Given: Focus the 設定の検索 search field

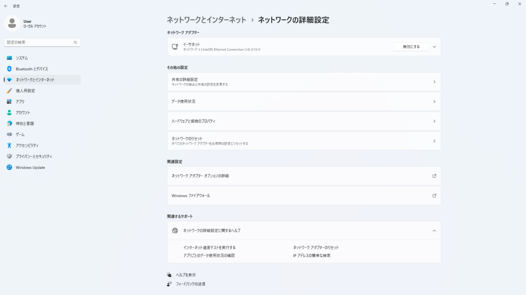Looking at the screenshot, I should point(42,42).
